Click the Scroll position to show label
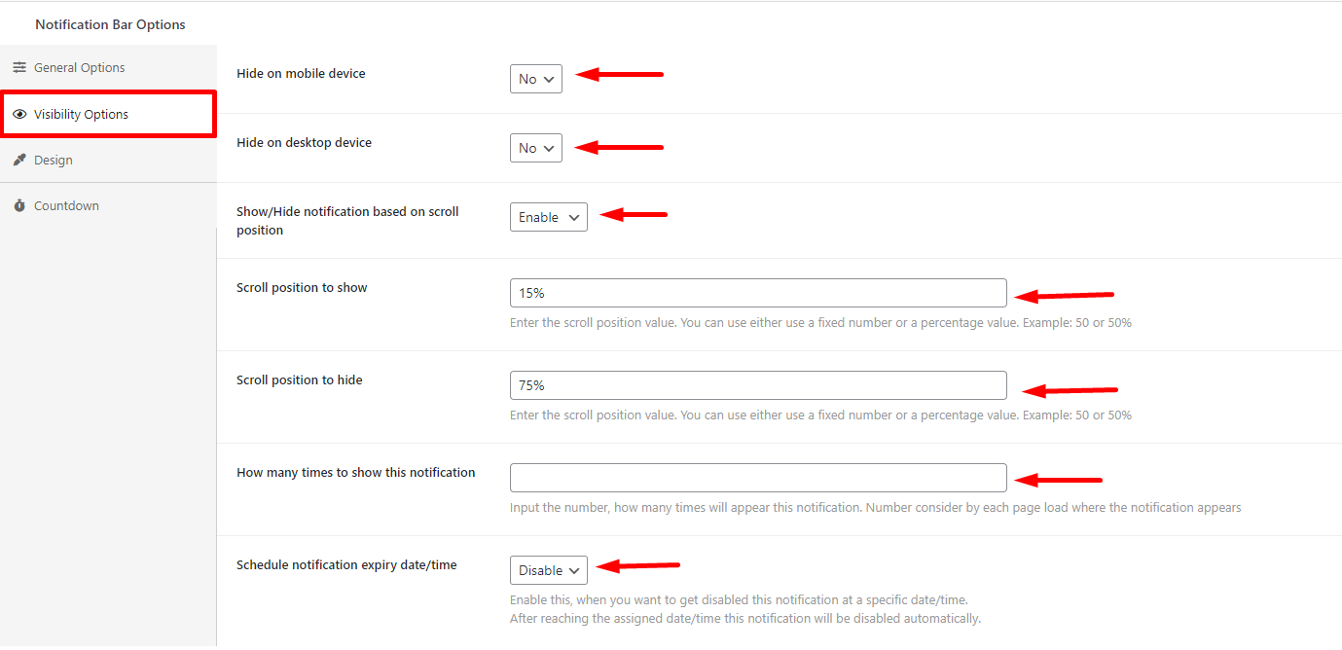 [302, 287]
